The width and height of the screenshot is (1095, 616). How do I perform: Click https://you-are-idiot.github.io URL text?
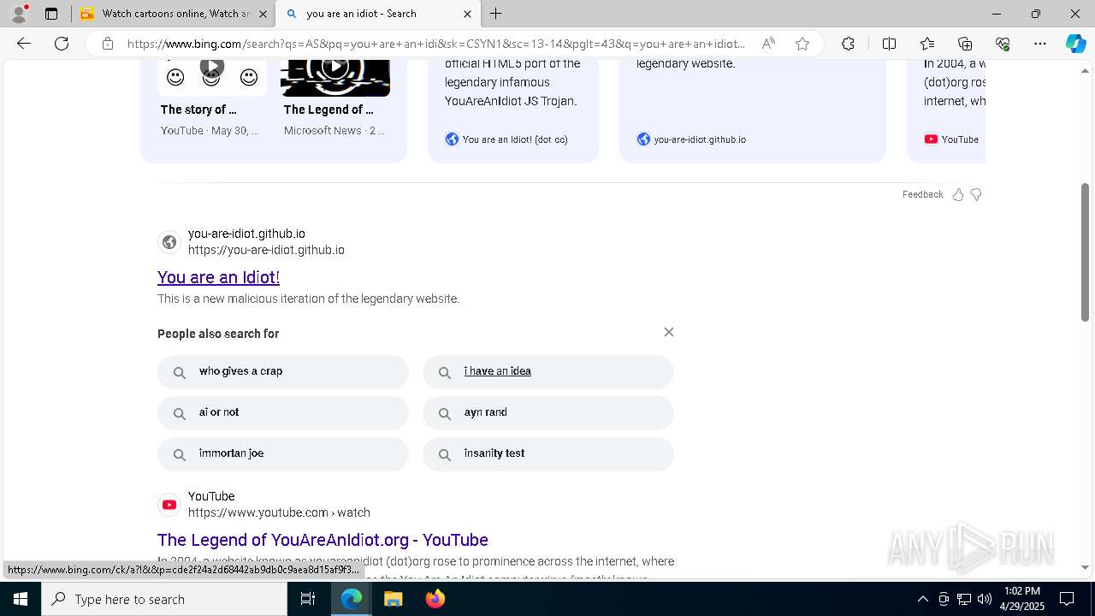(x=266, y=250)
